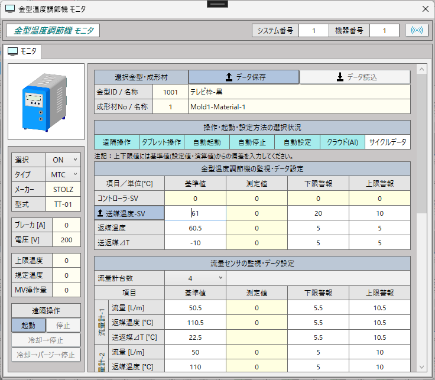
Task: Toggle 自動設定 mode
Action: pyautogui.click(x=297, y=142)
